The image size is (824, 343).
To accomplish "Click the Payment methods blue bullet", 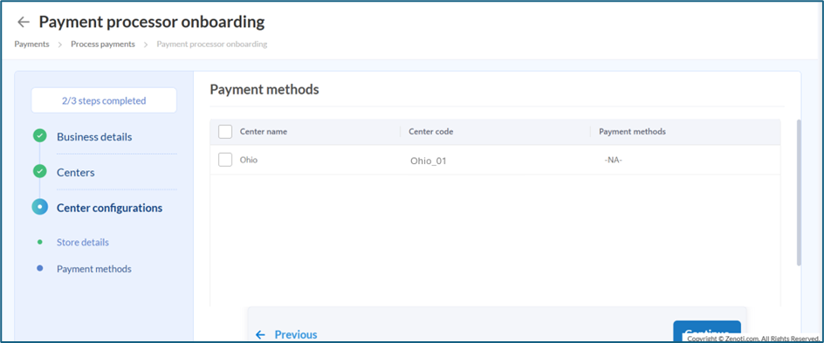I will pos(39,269).
